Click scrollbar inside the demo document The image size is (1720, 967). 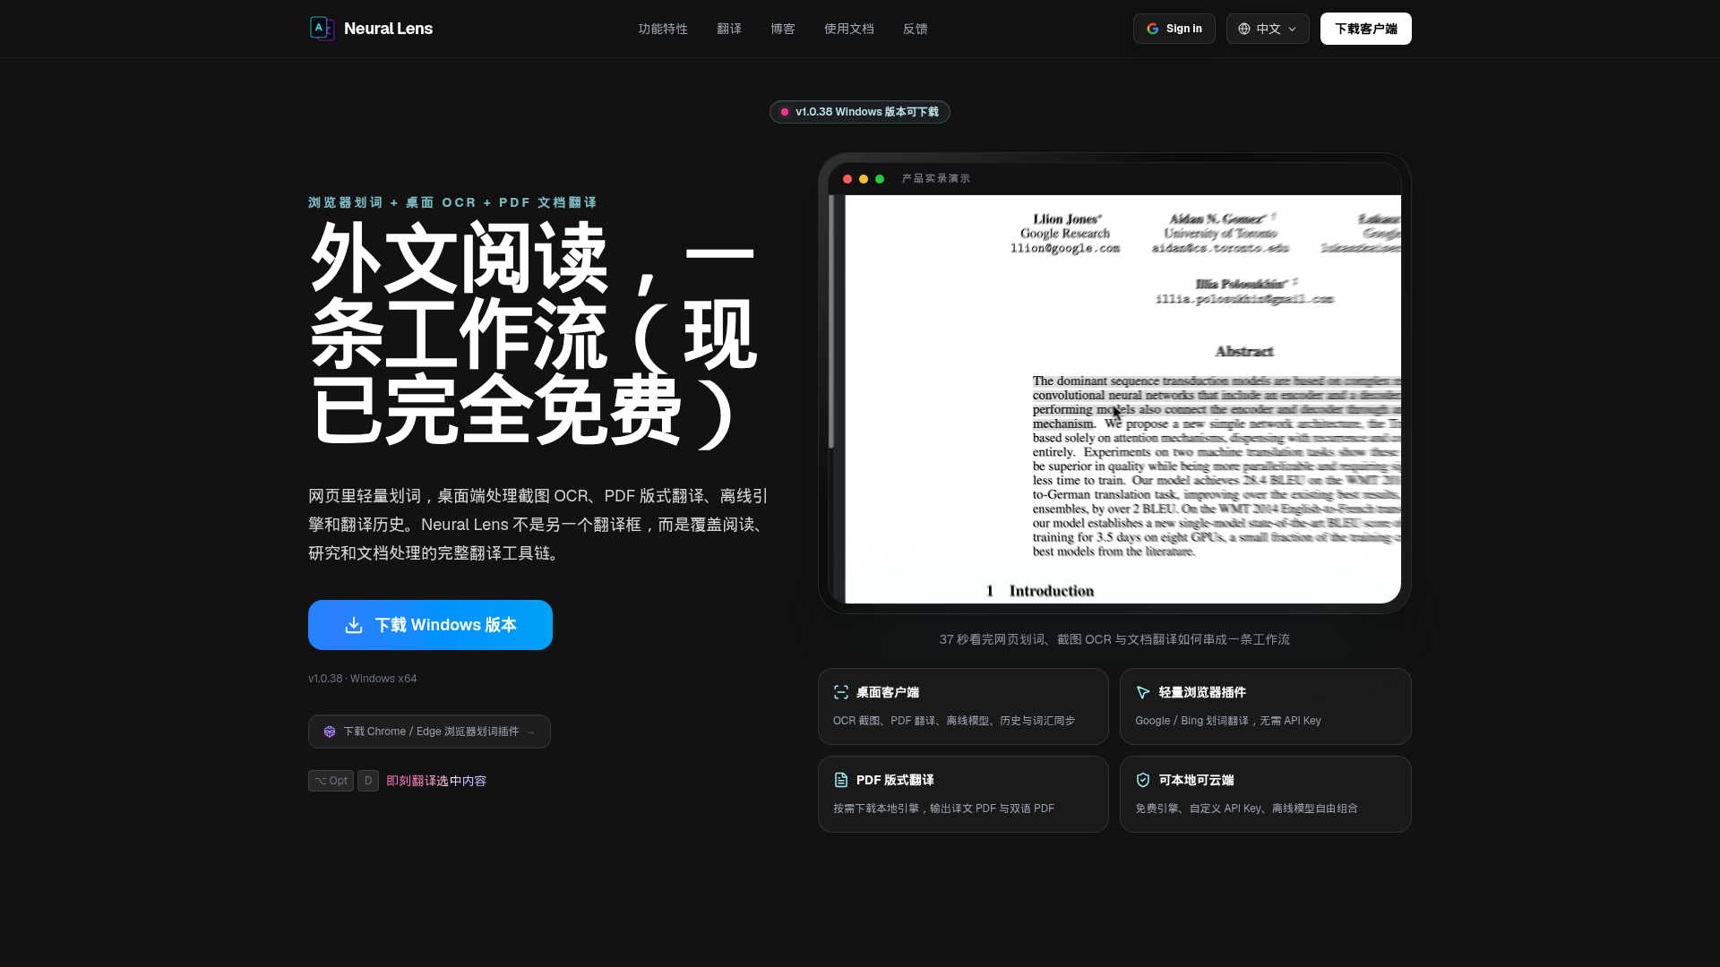pyautogui.click(x=831, y=322)
